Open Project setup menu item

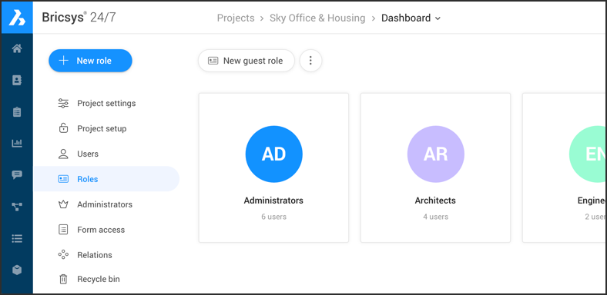point(102,128)
